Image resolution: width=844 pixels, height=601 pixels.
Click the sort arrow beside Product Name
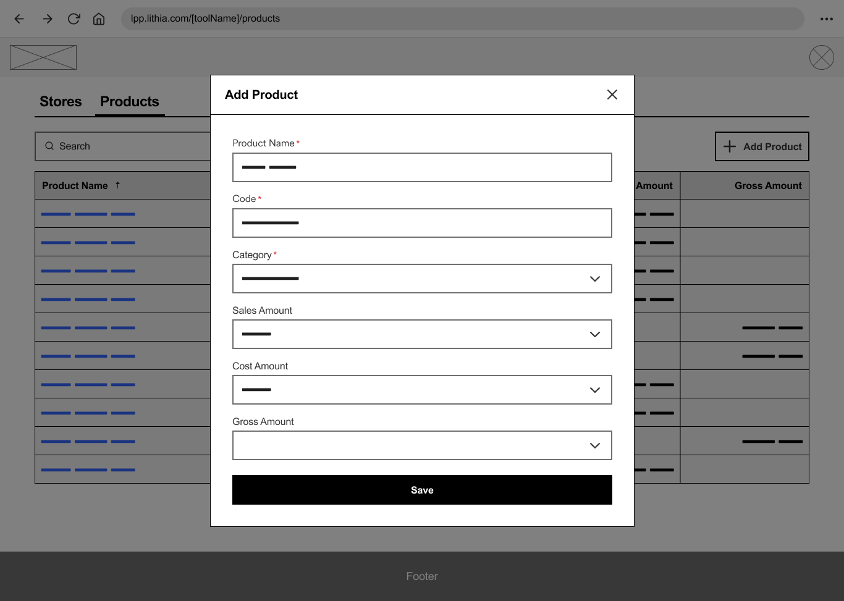117,185
